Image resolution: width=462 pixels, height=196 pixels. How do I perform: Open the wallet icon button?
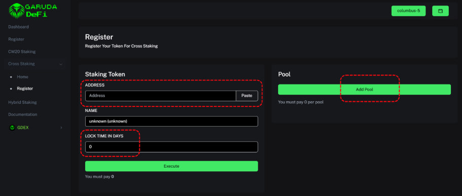tap(440, 11)
